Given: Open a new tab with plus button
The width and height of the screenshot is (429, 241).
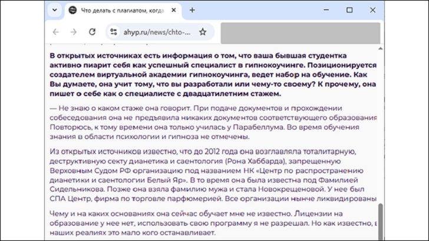Looking at the screenshot, I should (x=192, y=10).
